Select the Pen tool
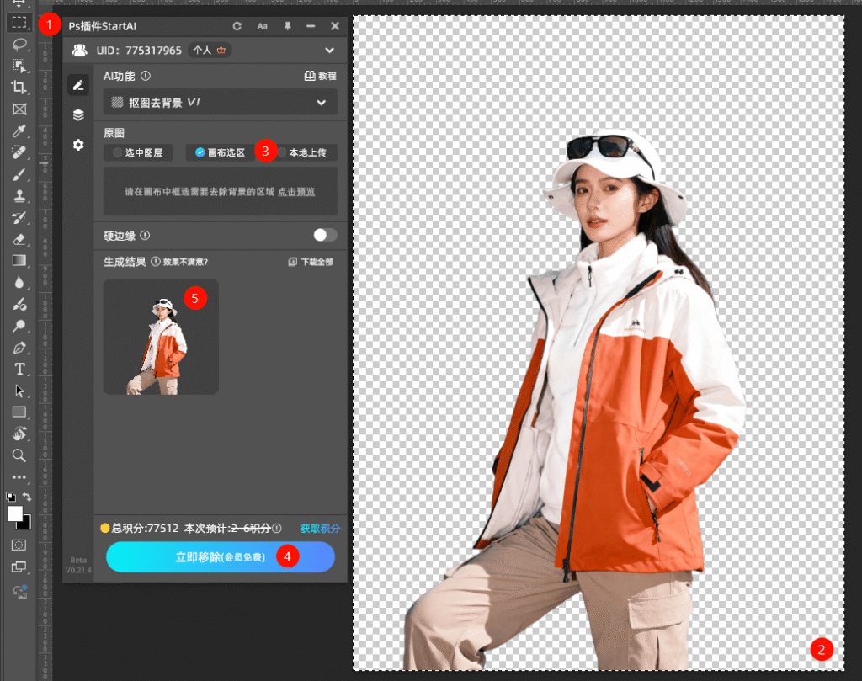The image size is (862, 681). point(19,348)
